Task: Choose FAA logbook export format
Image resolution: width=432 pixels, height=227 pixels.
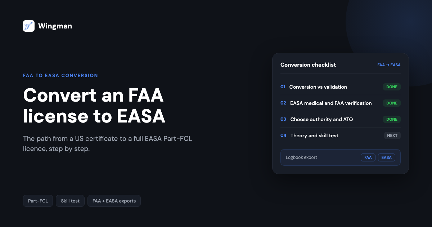Action: coord(368,157)
